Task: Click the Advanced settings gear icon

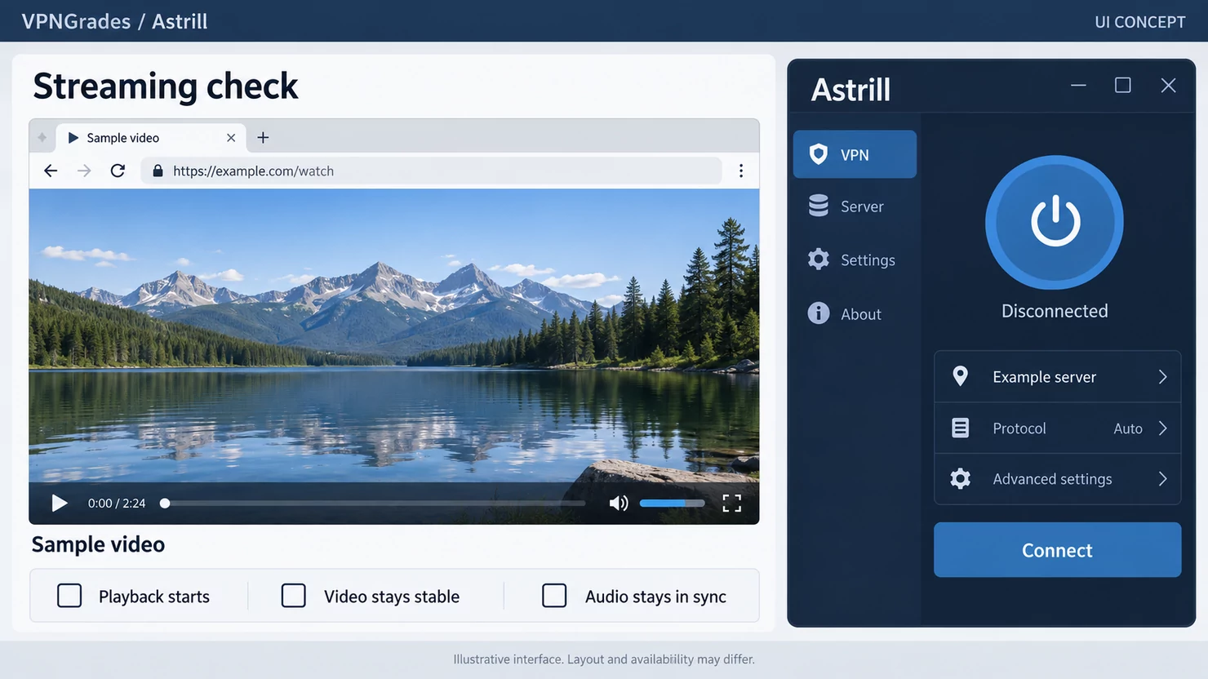Action: 961,479
